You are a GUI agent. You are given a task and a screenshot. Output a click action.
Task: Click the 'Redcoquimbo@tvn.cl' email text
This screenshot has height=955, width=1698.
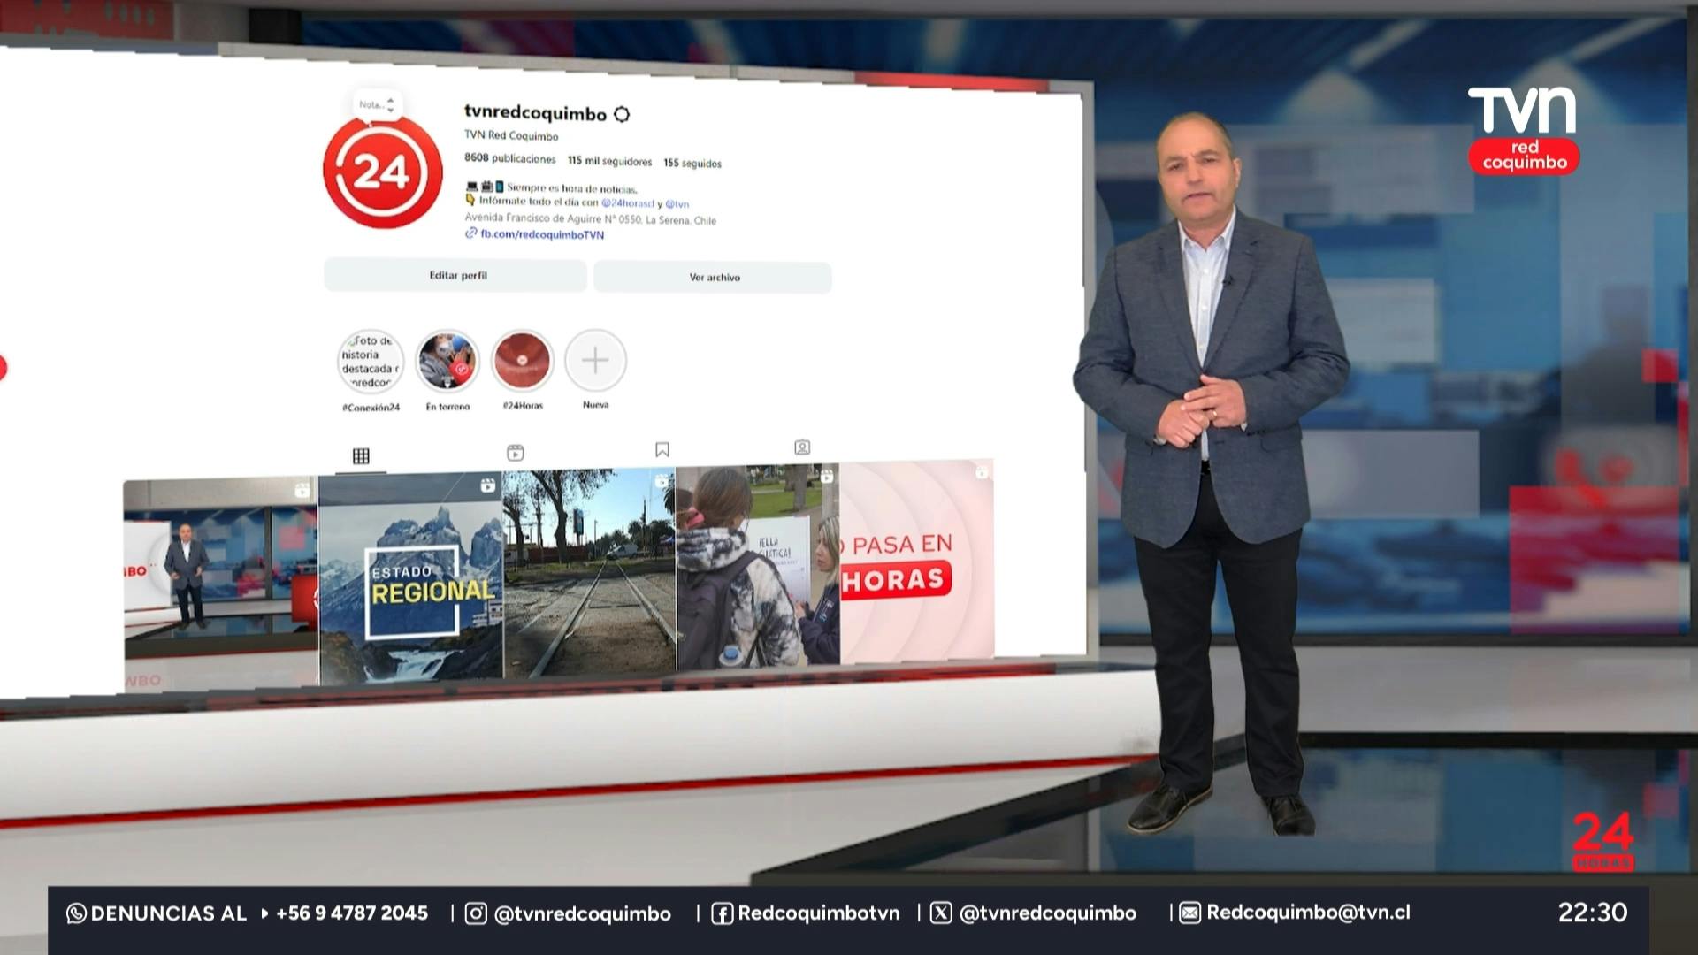(1309, 913)
